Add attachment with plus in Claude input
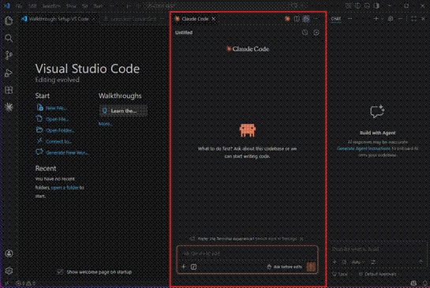Screen dimensions: 430x288 tap(184, 267)
